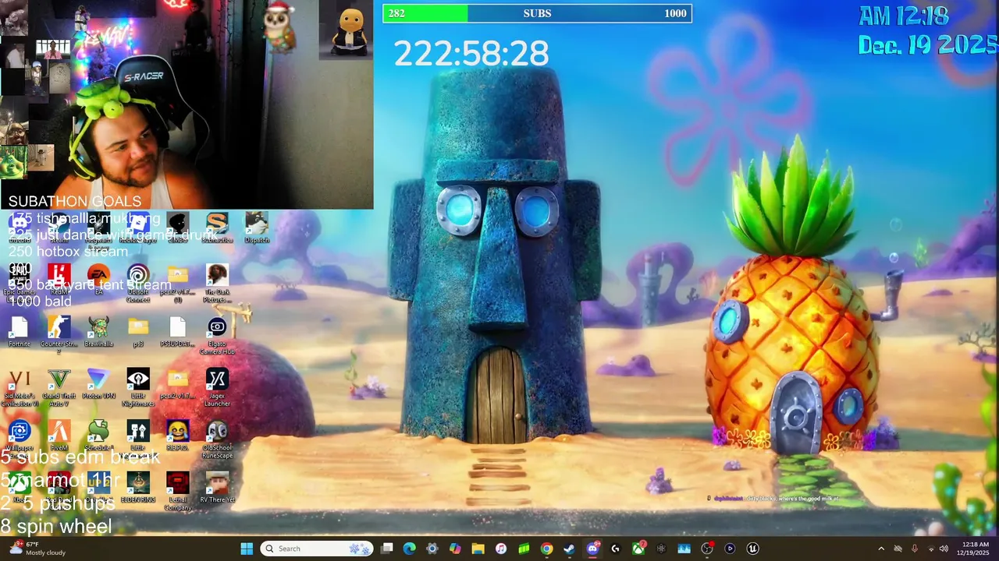The image size is (999, 561).
Task: Open the RedM desktop shortcut
Action: (x=59, y=280)
